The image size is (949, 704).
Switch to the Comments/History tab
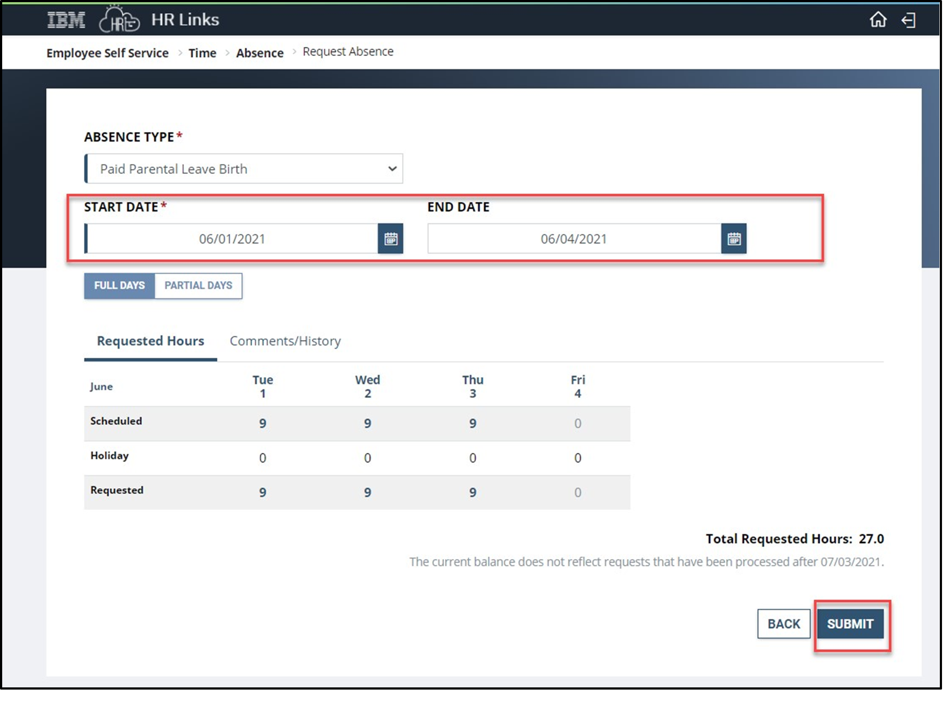coord(285,341)
